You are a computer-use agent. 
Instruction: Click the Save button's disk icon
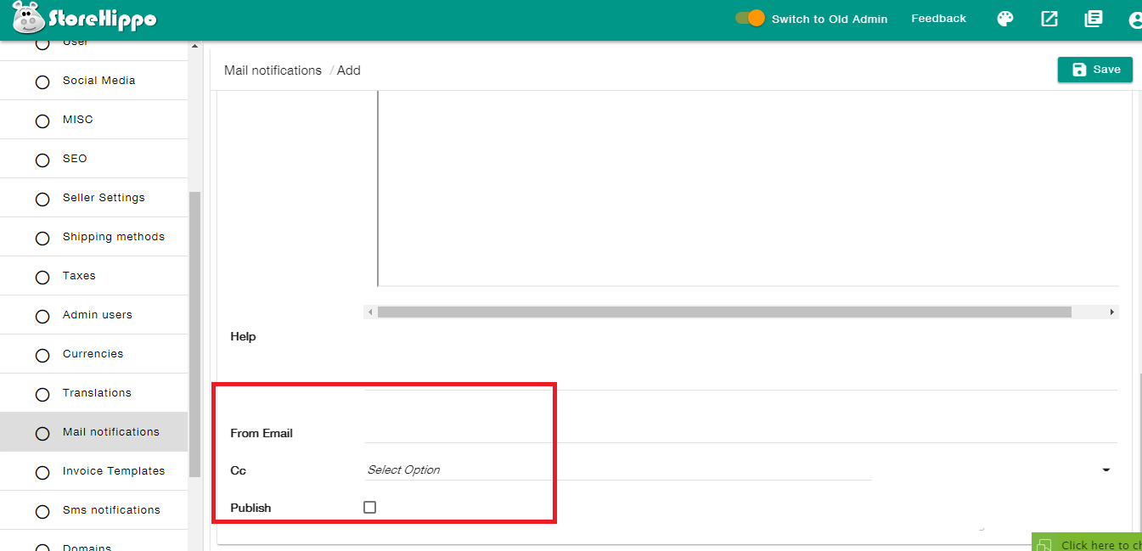pyautogui.click(x=1079, y=70)
